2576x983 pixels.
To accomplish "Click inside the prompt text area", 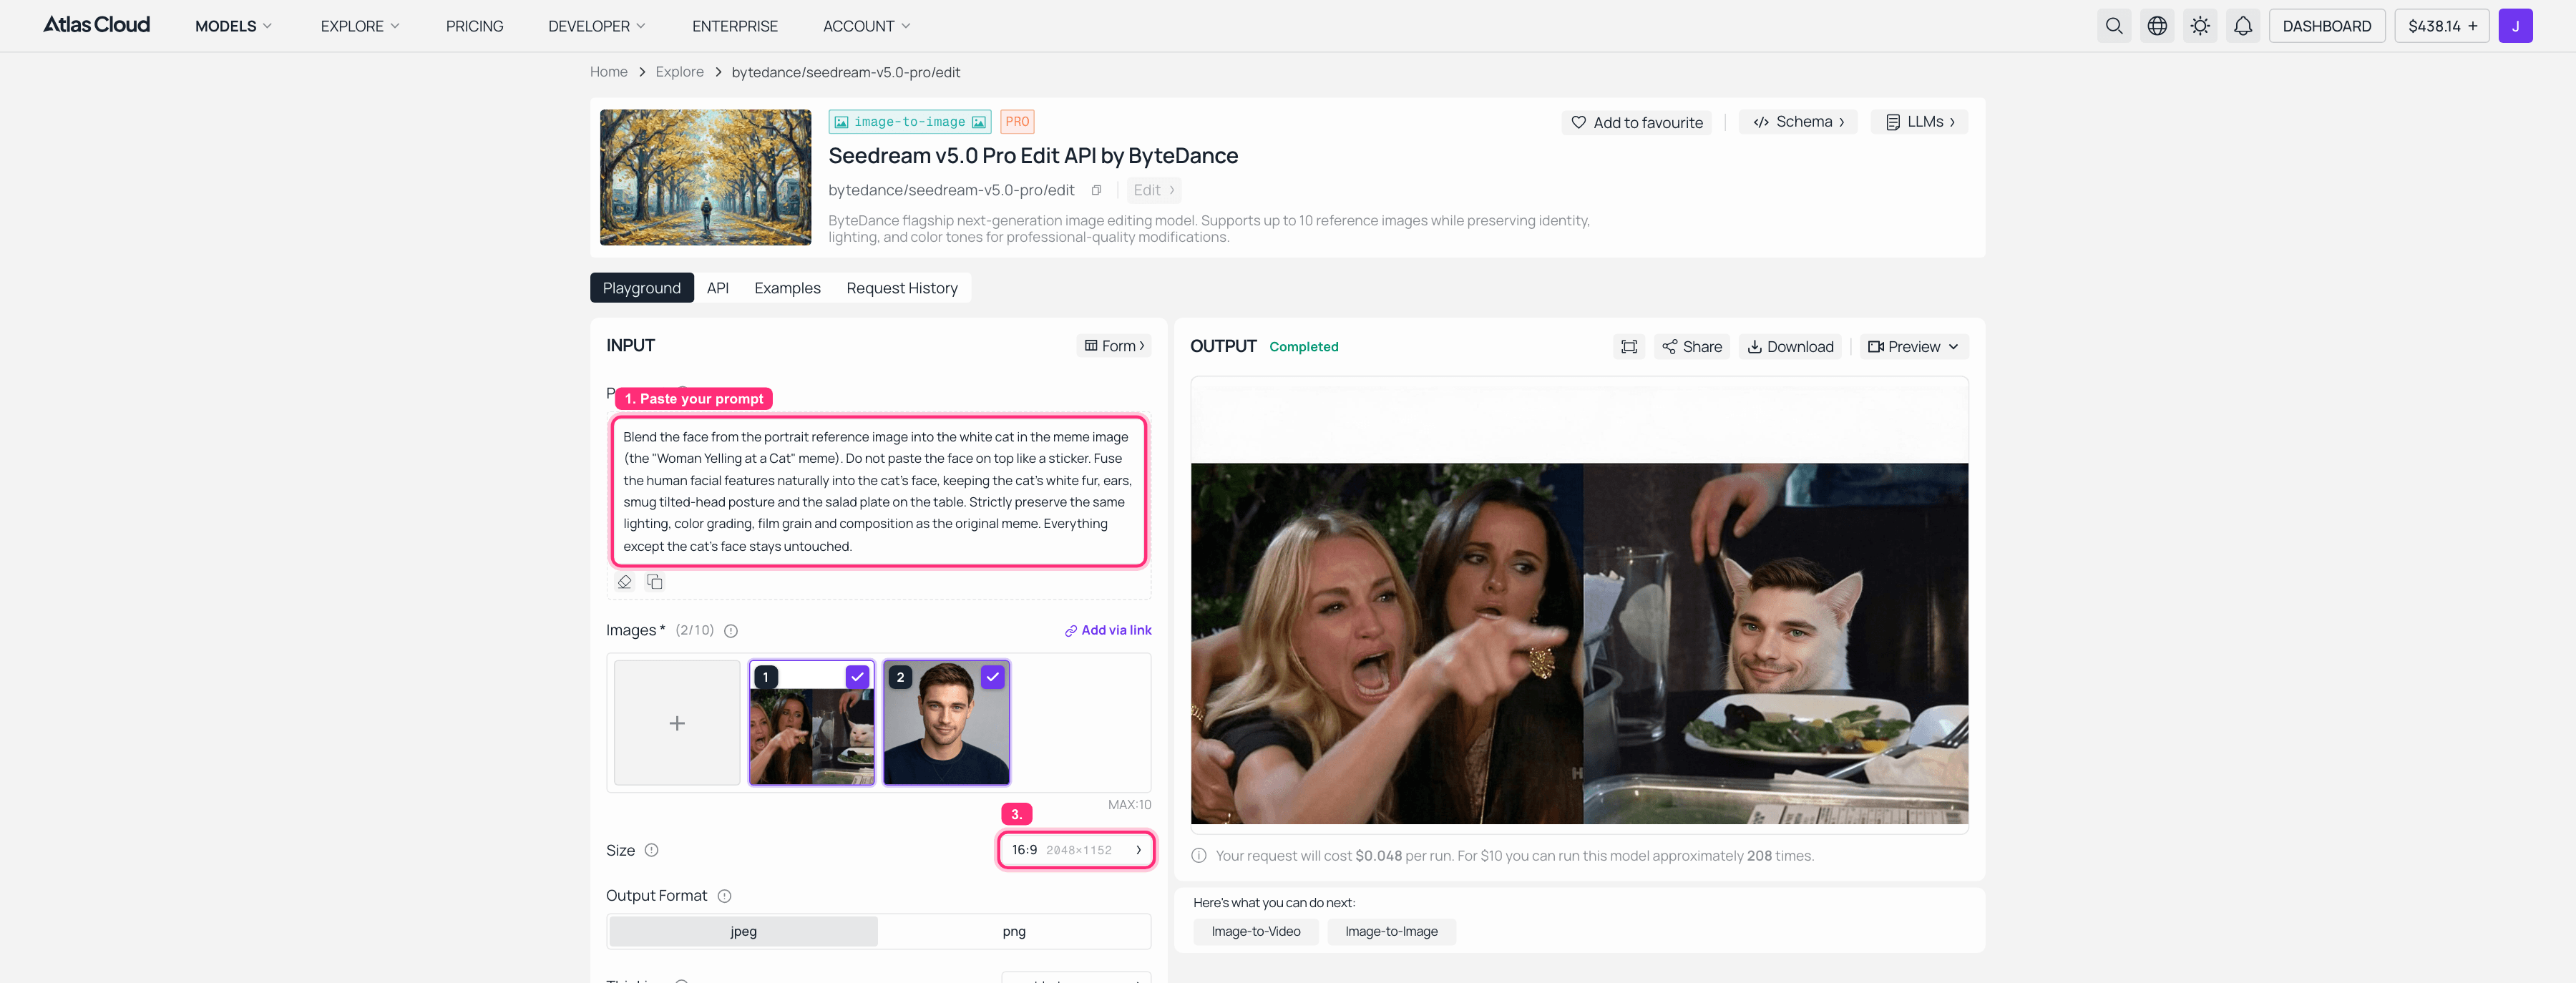I will tap(879, 491).
